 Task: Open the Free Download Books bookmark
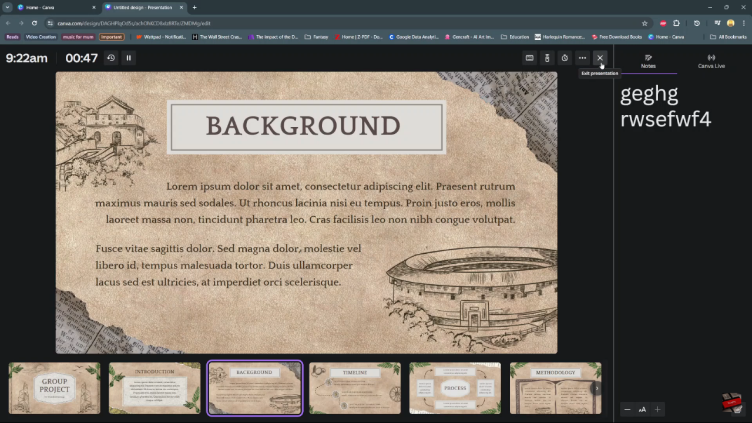click(x=617, y=36)
